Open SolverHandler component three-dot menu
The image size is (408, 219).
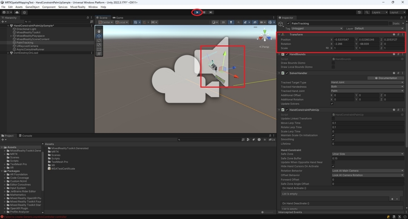pyautogui.click(x=403, y=73)
